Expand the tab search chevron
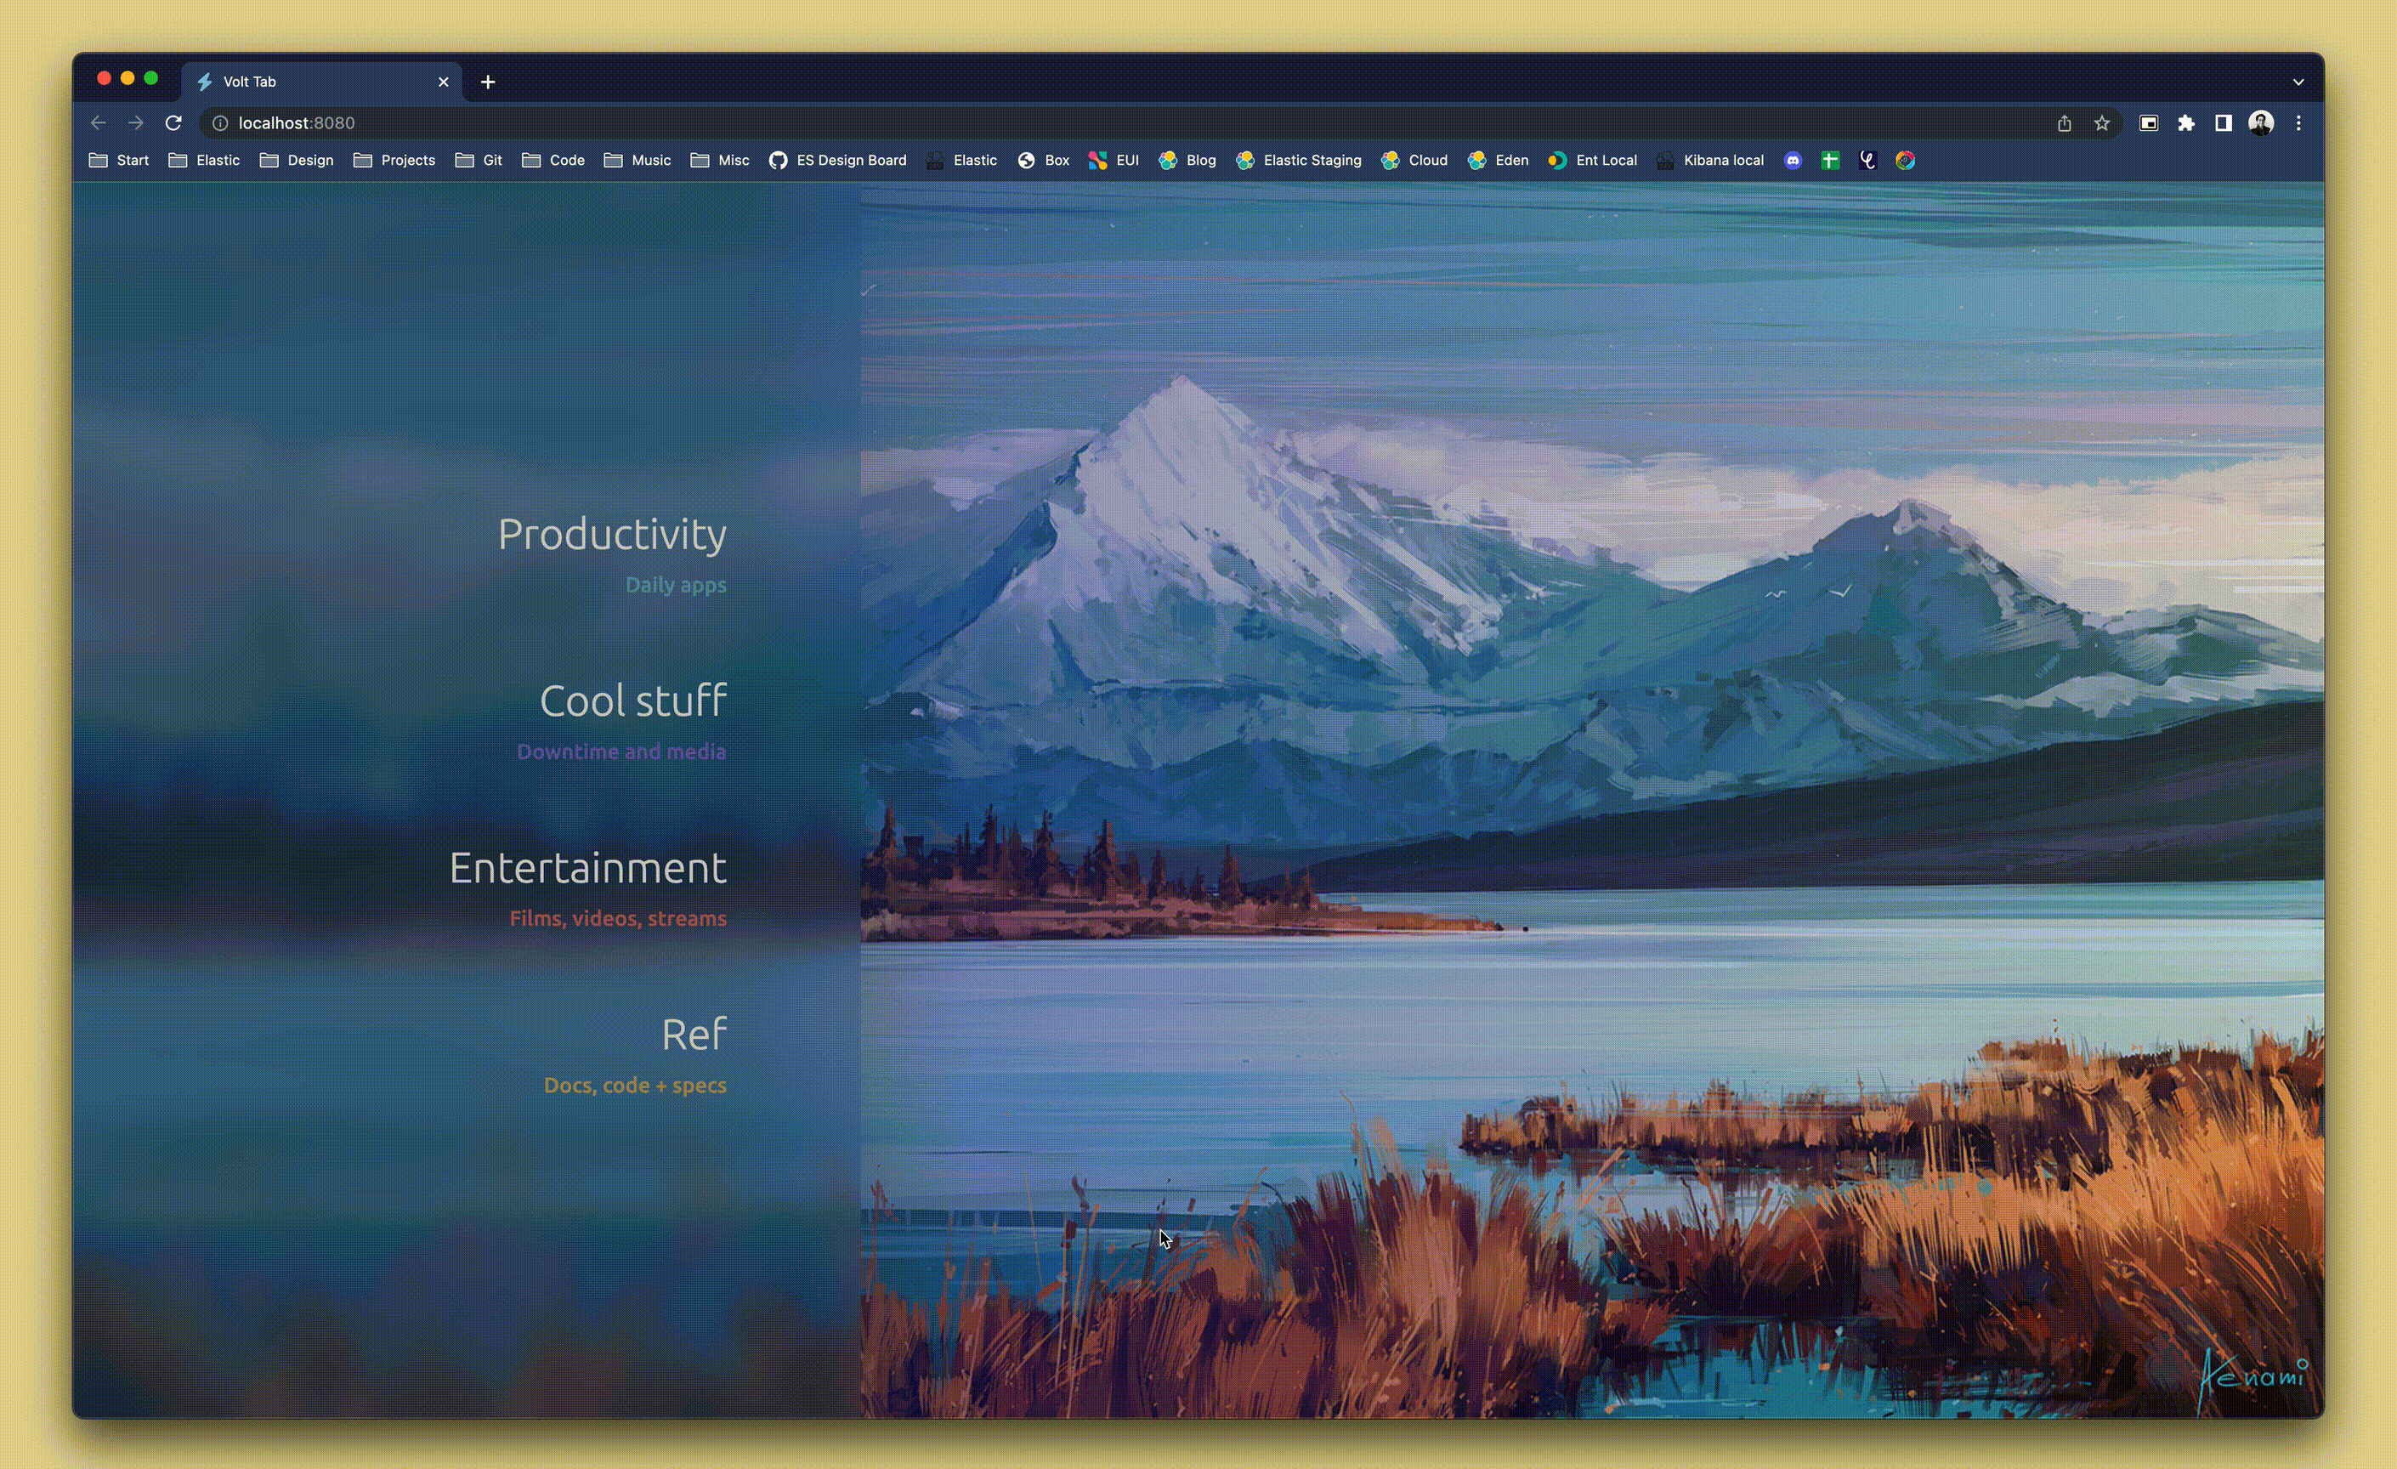 (2298, 82)
